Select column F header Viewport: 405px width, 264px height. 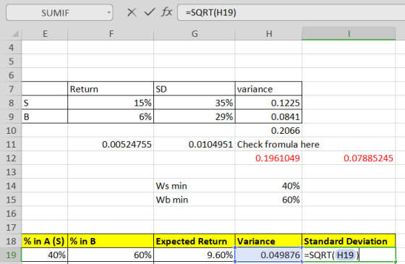(x=111, y=33)
